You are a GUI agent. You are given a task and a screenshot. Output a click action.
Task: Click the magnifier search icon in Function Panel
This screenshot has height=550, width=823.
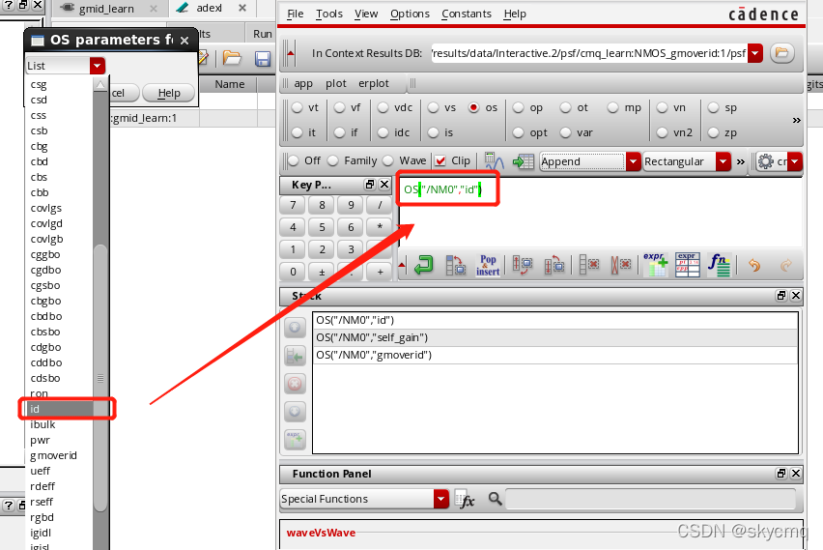pyautogui.click(x=495, y=498)
